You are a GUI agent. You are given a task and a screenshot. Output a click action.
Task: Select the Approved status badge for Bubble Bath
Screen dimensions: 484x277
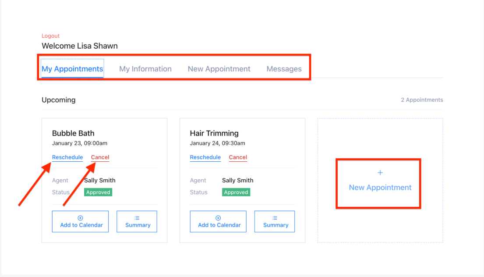click(x=98, y=192)
